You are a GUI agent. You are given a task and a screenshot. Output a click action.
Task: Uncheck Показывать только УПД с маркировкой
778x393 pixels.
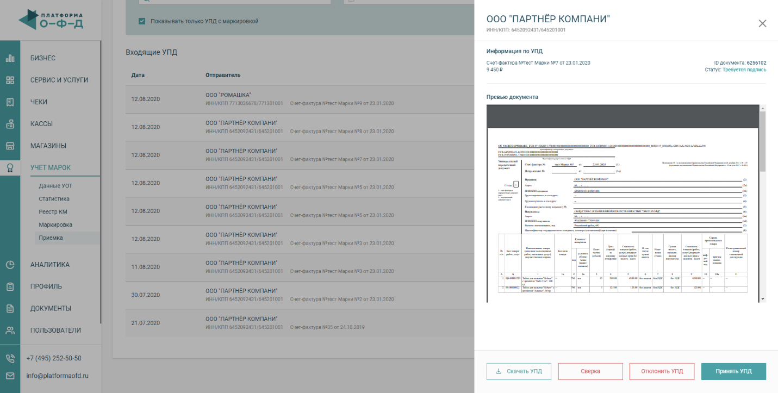[142, 21]
